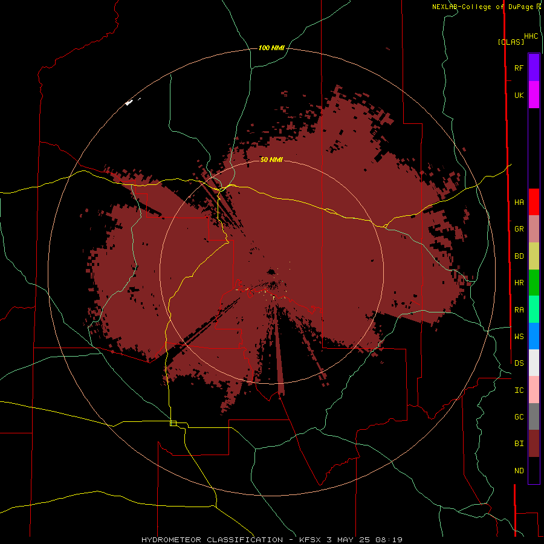This screenshot has height=544, width=544.
Task: Click the light green RA legend swatch
Action: click(534, 309)
